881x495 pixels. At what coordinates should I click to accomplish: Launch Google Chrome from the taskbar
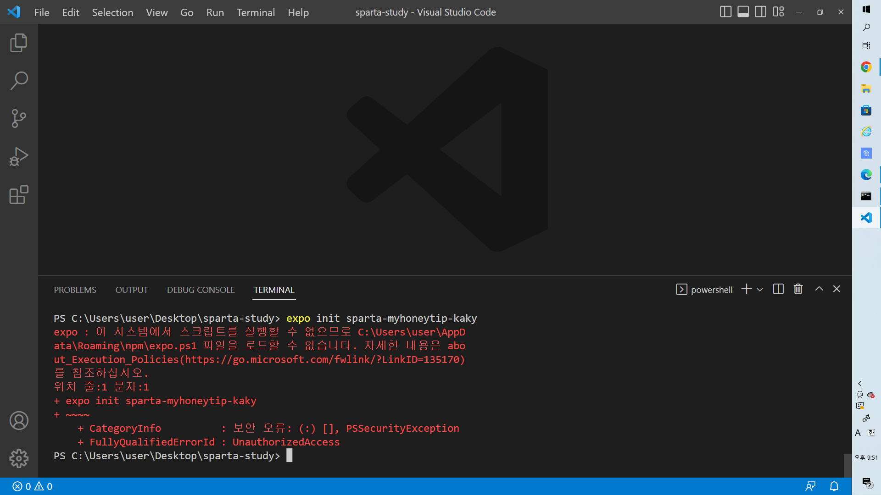(866, 67)
